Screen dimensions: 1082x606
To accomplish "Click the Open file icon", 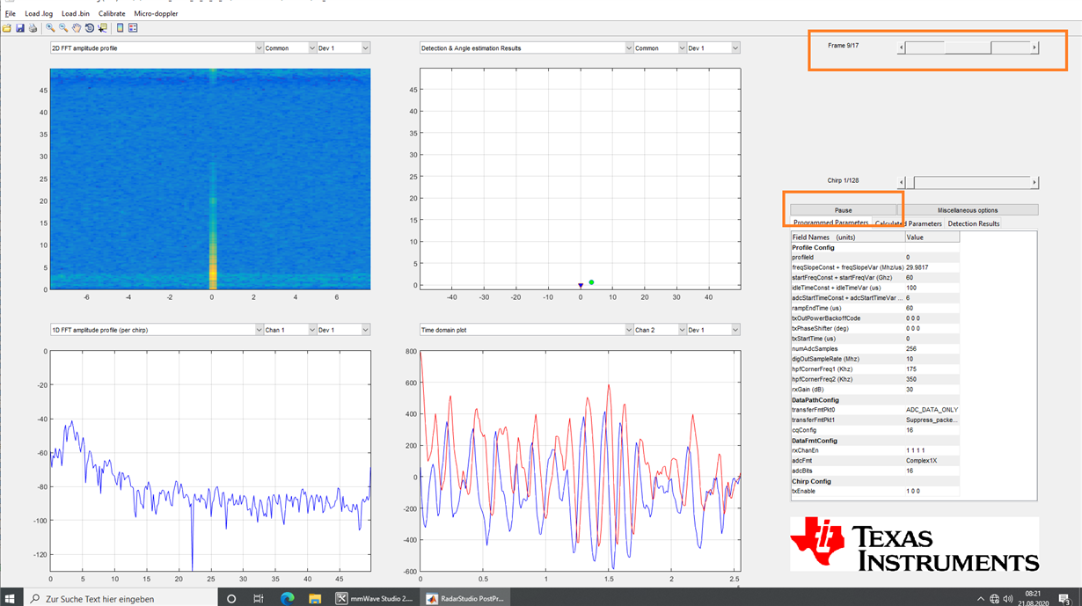I will tap(7, 27).
